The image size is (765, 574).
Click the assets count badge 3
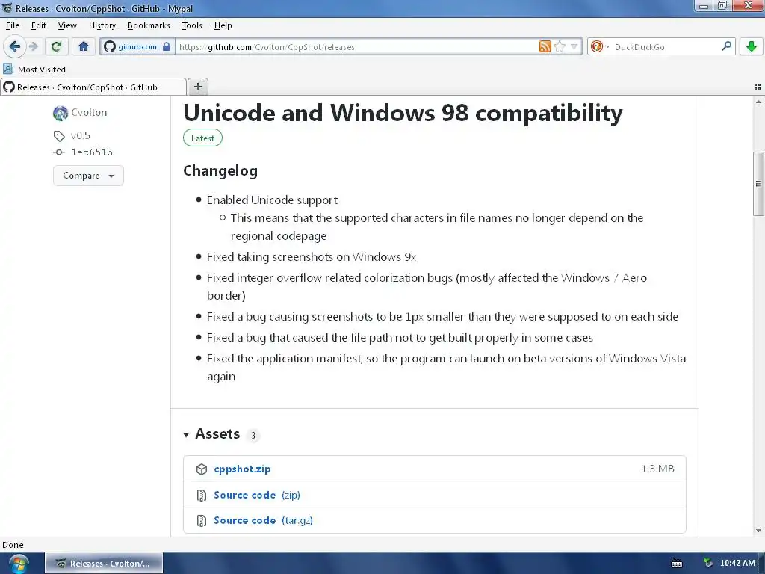coord(253,436)
